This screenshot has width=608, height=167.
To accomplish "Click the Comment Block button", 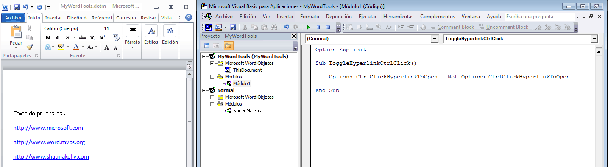I will [x=452, y=27].
